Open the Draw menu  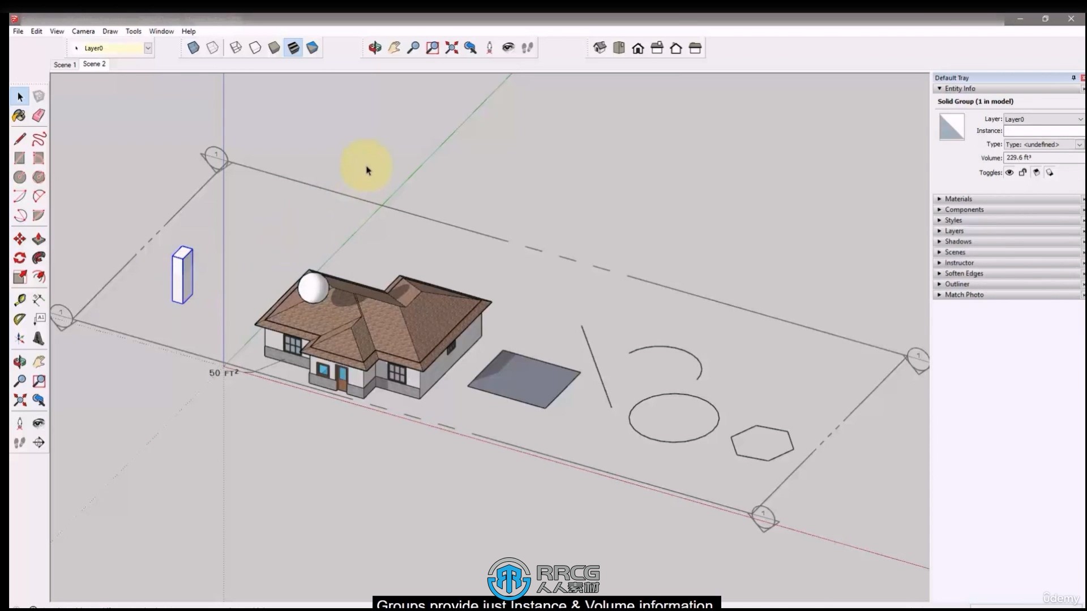click(110, 31)
